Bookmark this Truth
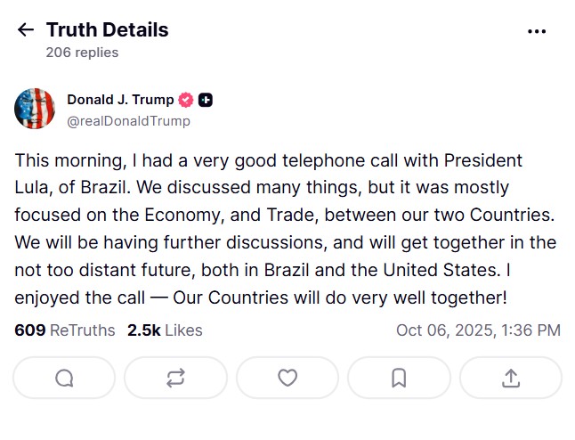The height and width of the screenshot is (440, 575). [x=399, y=378]
